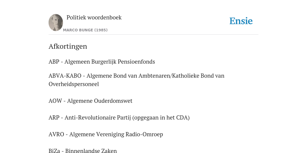The width and height of the screenshot is (307, 153).
Task: Click the word Overheidspersoneel
Action: pyautogui.click(x=74, y=84)
